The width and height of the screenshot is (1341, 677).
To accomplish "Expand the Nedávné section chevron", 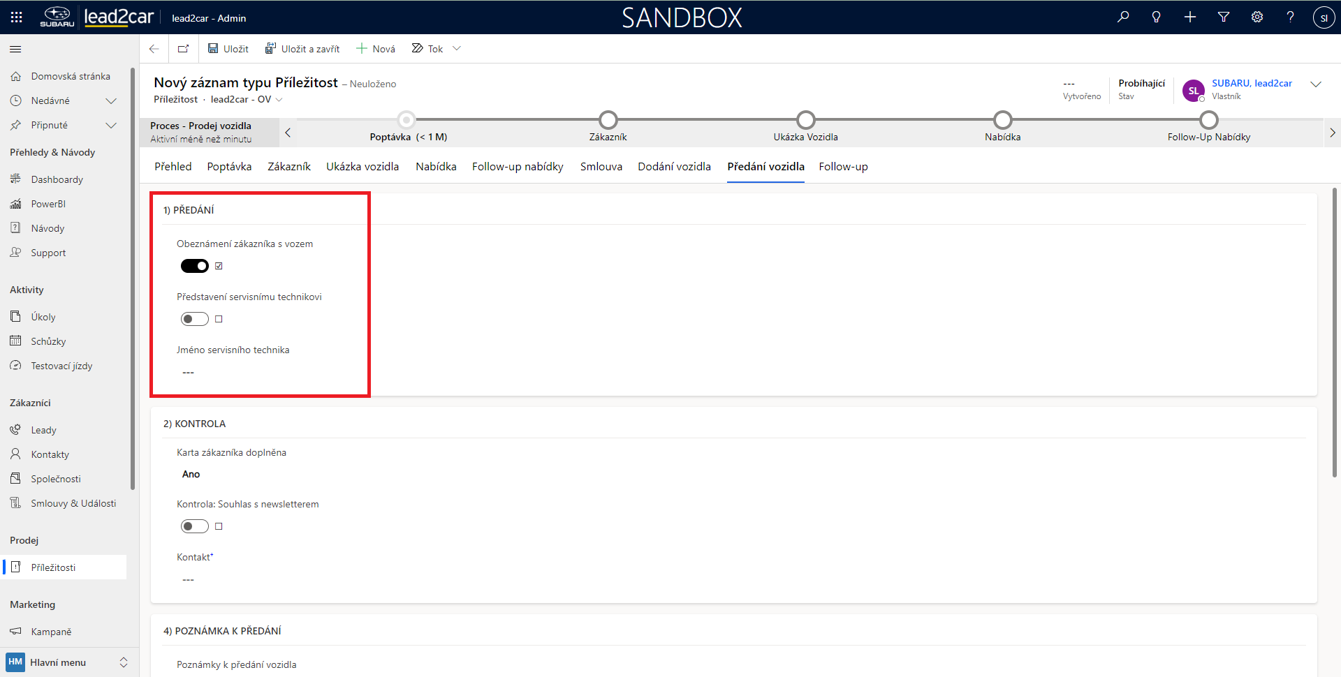I will (x=110, y=101).
